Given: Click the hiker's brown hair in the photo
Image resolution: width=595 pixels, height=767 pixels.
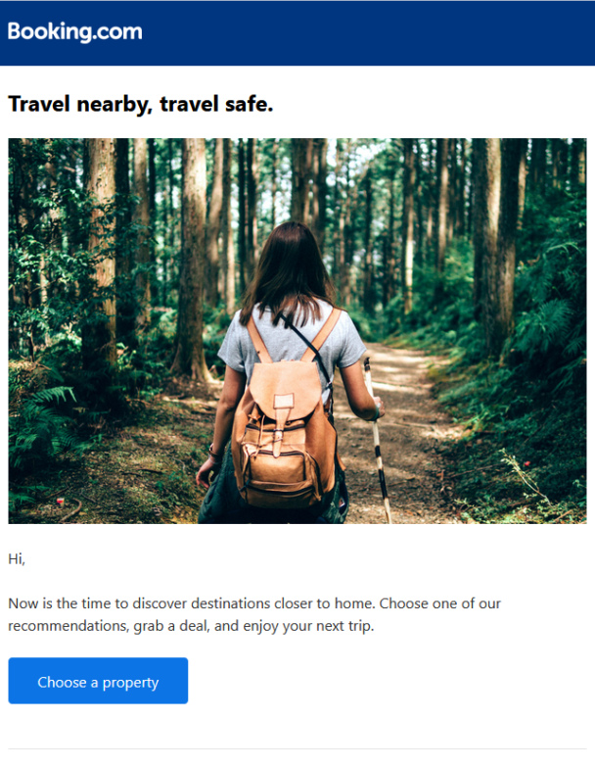Looking at the screenshot, I should pos(290,269).
